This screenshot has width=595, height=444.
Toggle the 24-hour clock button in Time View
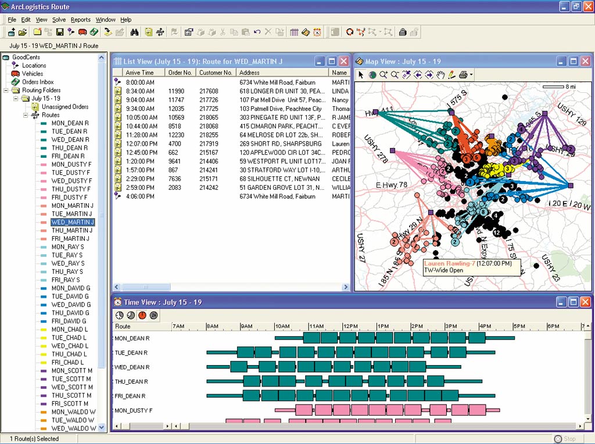tap(153, 315)
